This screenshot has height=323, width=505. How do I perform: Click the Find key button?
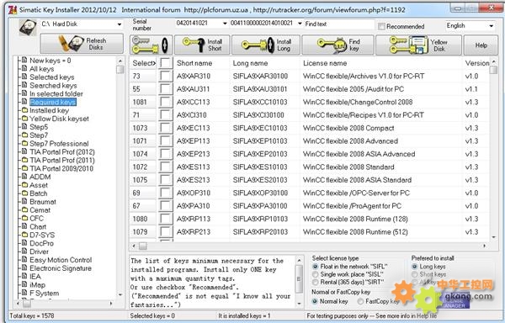pyautogui.click(x=338, y=45)
